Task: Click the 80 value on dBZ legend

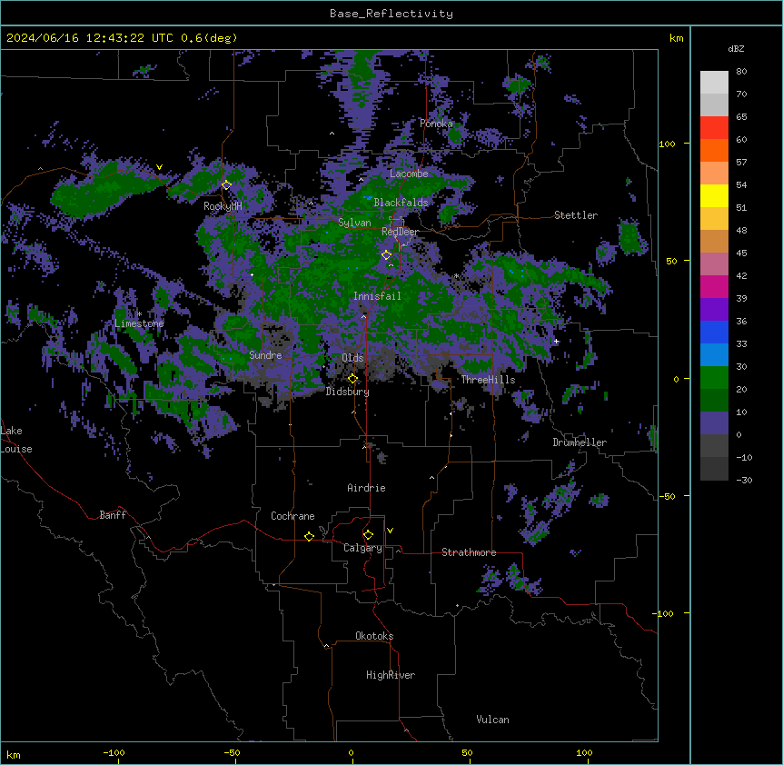Action: (741, 72)
